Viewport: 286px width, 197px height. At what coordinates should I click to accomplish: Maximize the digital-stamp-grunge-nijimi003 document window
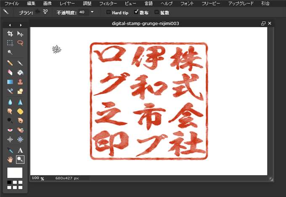click(263, 23)
